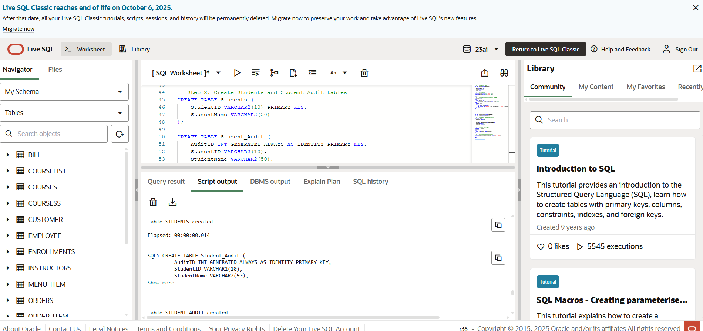This screenshot has height=331, width=703.
Task: Click the Share worksheet upload icon
Action: click(x=485, y=73)
